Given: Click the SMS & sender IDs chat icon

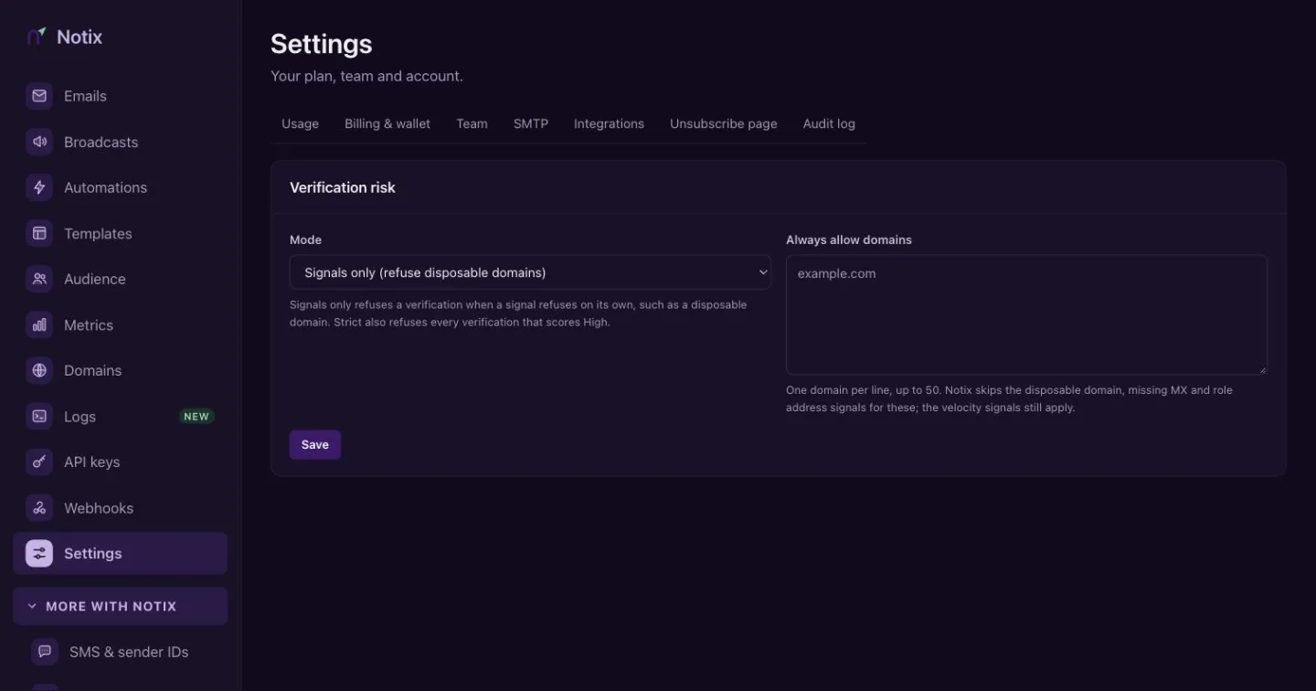Looking at the screenshot, I should pyautogui.click(x=45, y=652).
